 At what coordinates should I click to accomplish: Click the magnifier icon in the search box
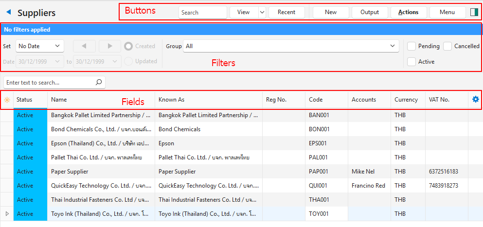point(99,83)
